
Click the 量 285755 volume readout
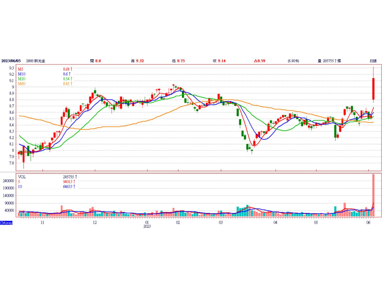(329, 61)
